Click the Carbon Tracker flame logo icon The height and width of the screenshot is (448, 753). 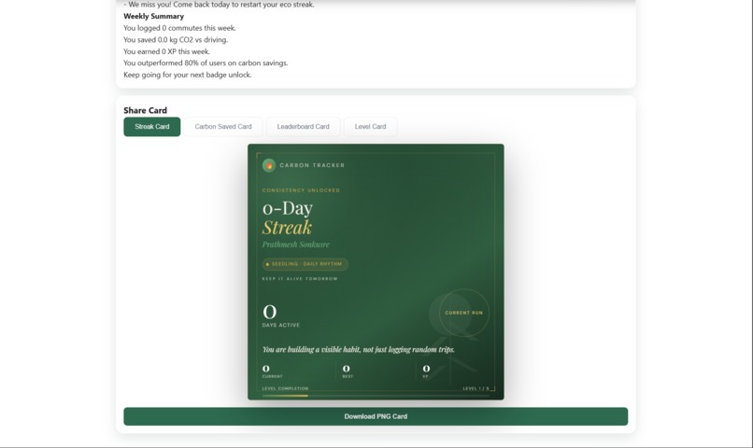click(269, 165)
